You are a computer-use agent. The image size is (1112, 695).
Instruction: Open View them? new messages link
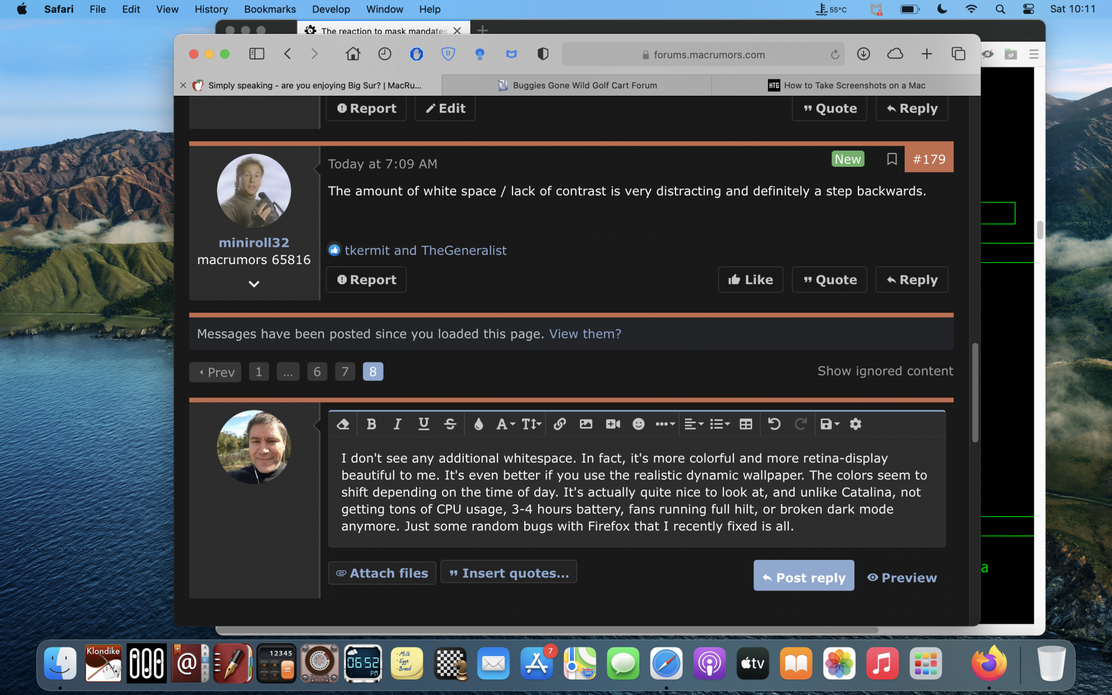click(x=585, y=334)
